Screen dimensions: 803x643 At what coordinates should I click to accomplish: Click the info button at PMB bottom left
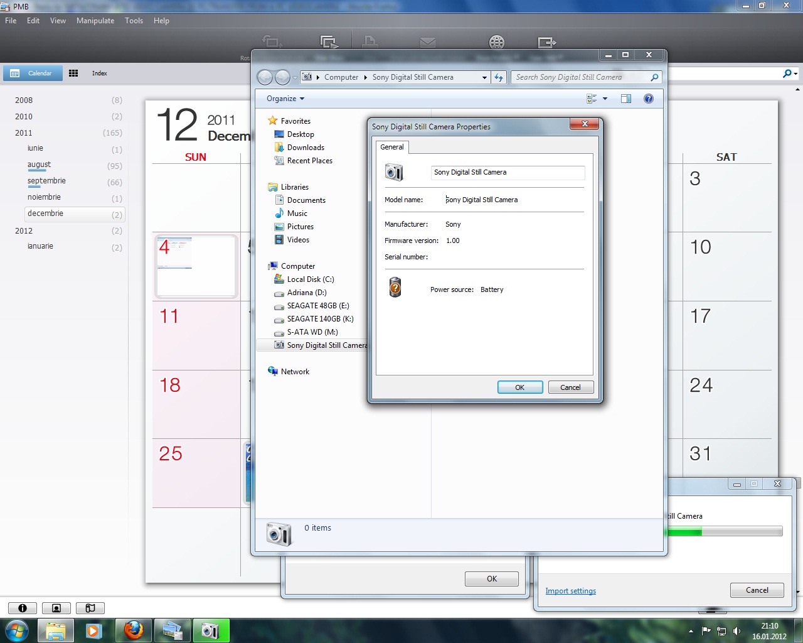point(23,608)
